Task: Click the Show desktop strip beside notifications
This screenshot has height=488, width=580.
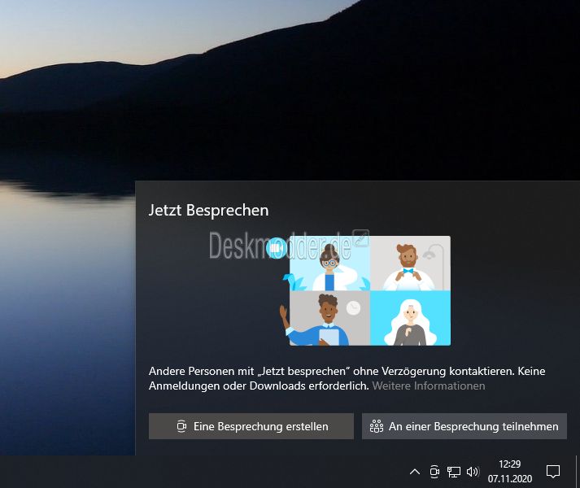Action: pos(577,472)
